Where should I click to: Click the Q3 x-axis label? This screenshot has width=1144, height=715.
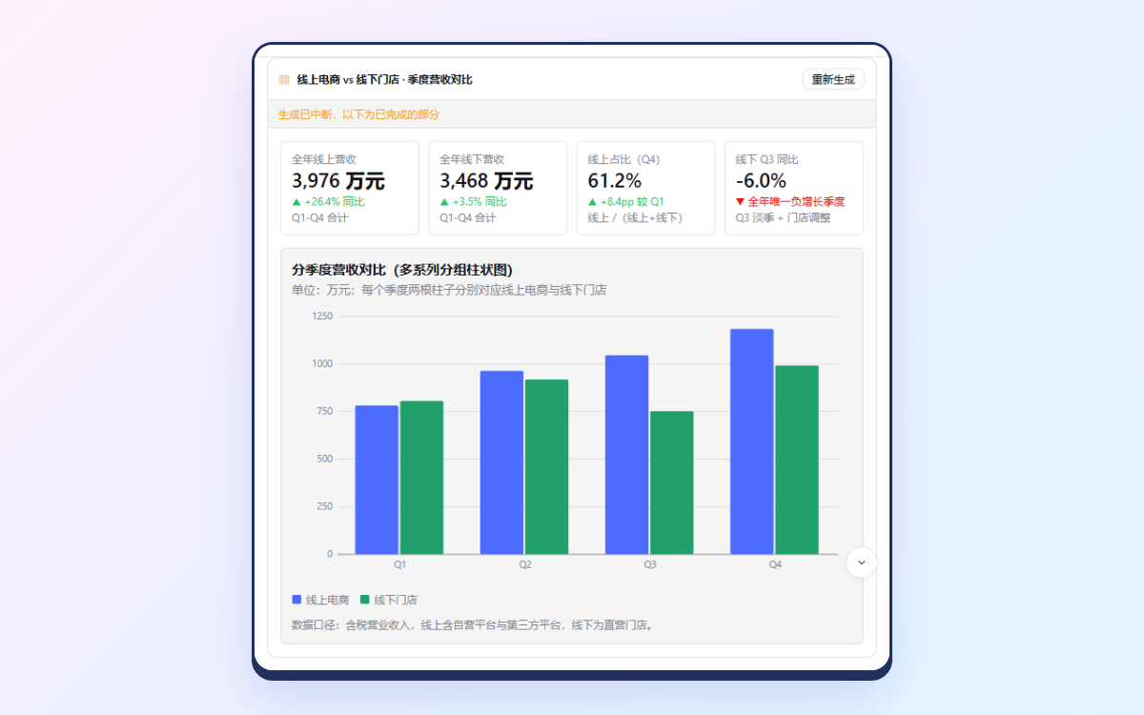click(x=649, y=565)
